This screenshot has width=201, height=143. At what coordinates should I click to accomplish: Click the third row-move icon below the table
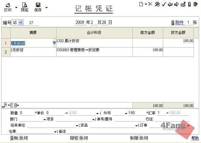click(16, 105)
